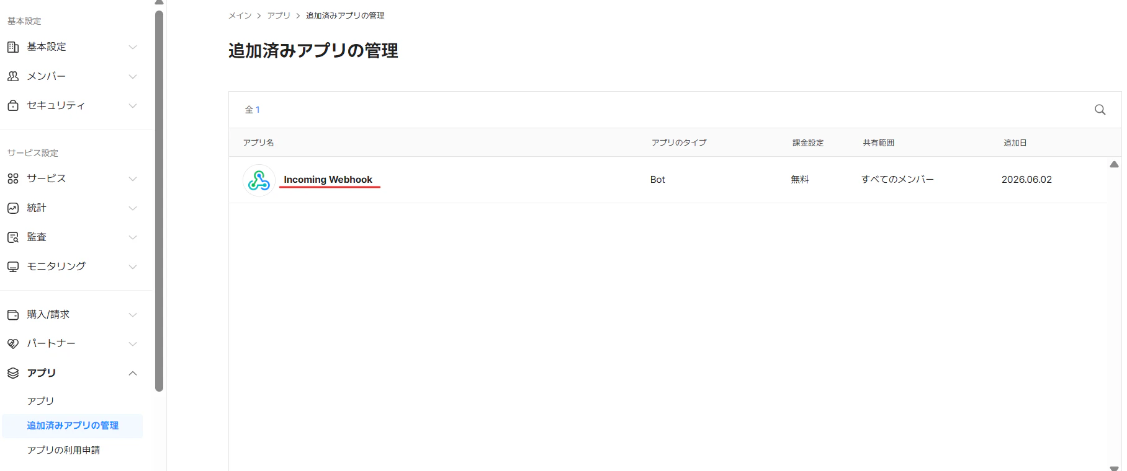Click the メンバー people icon
Image resolution: width=1127 pixels, height=471 pixels.
tap(13, 76)
